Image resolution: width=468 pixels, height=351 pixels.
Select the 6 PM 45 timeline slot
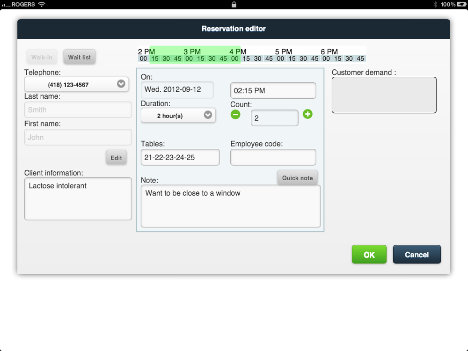click(360, 58)
